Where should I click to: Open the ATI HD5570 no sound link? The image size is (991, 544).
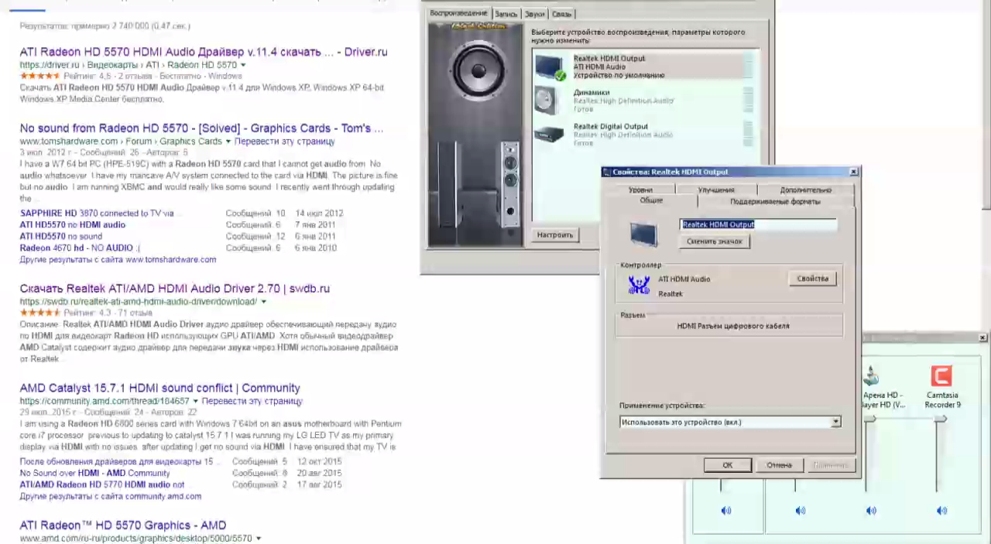pyautogui.click(x=61, y=236)
